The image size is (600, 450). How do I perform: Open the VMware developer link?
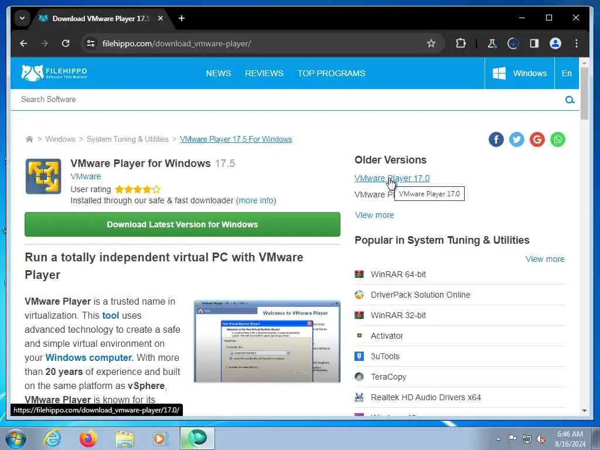(86, 176)
